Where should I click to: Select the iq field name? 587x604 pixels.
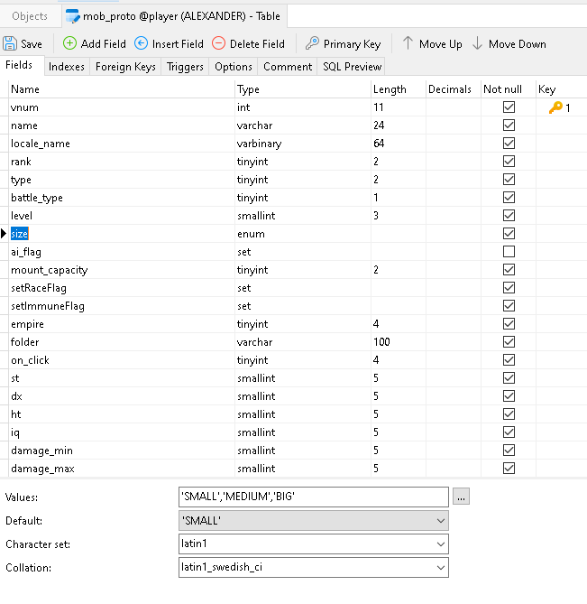(15, 433)
